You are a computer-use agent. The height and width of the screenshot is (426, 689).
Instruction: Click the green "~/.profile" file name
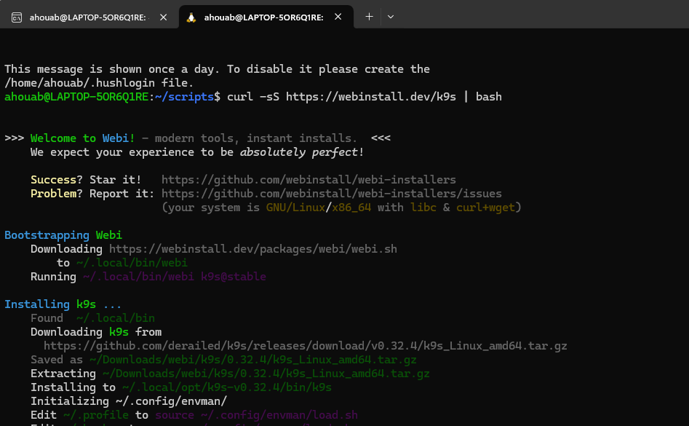pos(96,415)
